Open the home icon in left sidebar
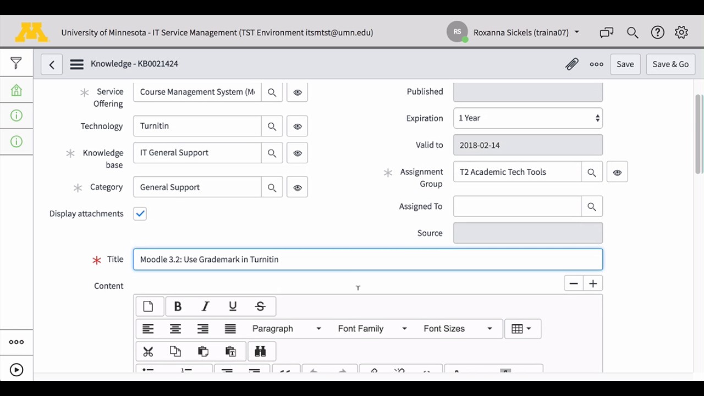704x396 pixels. (x=16, y=90)
